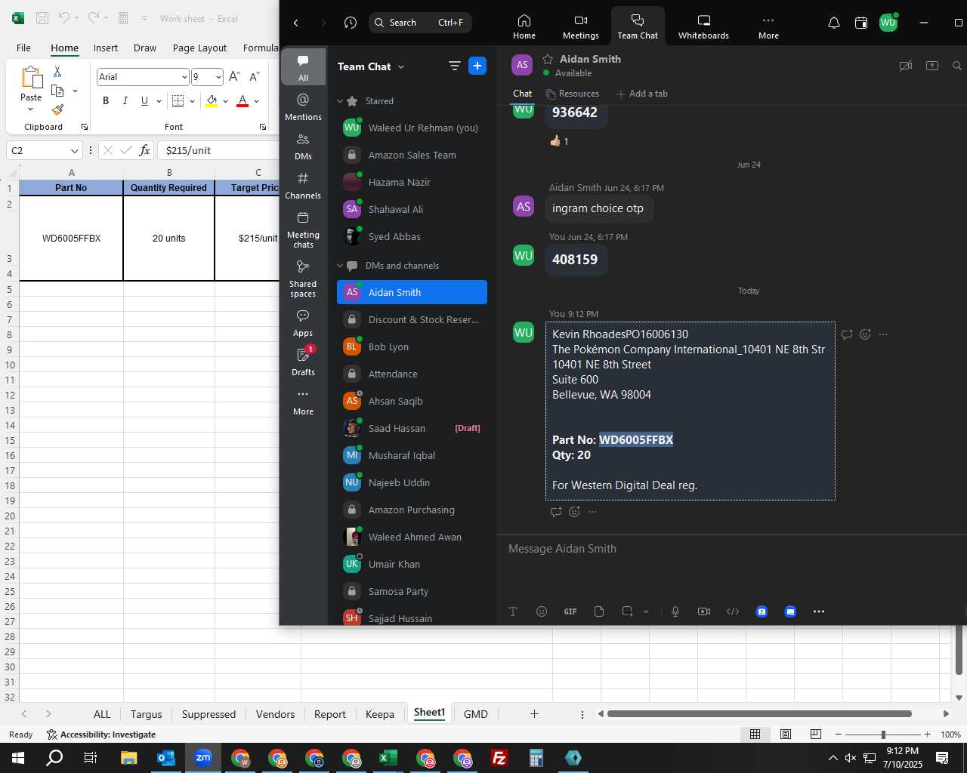Viewport: 967px width, 773px height.
Task: Open the Zoom history clock icon
Action: (350, 23)
